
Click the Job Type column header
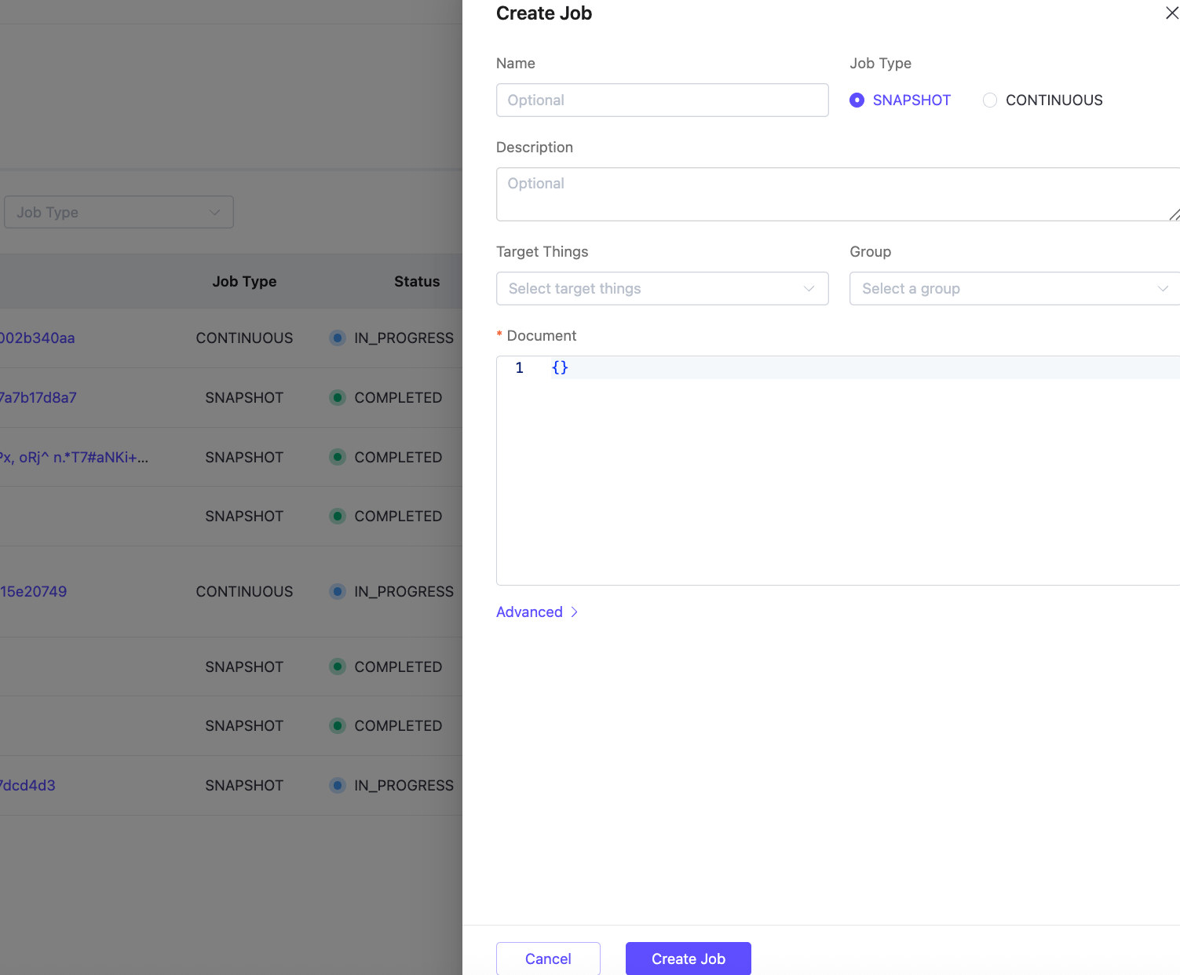click(x=244, y=282)
